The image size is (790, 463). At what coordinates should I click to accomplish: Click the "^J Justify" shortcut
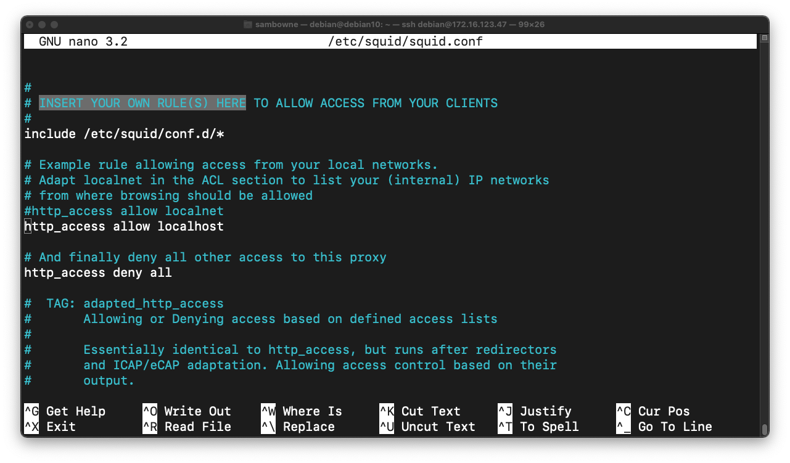click(535, 411)
